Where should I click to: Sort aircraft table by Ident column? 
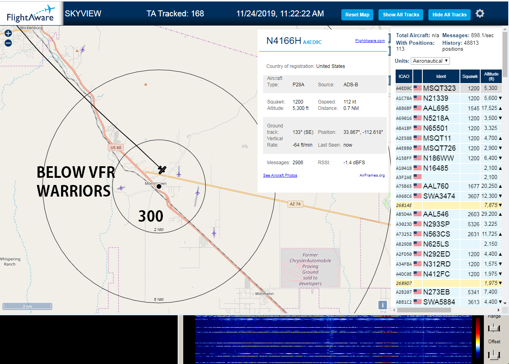[441, 76]
